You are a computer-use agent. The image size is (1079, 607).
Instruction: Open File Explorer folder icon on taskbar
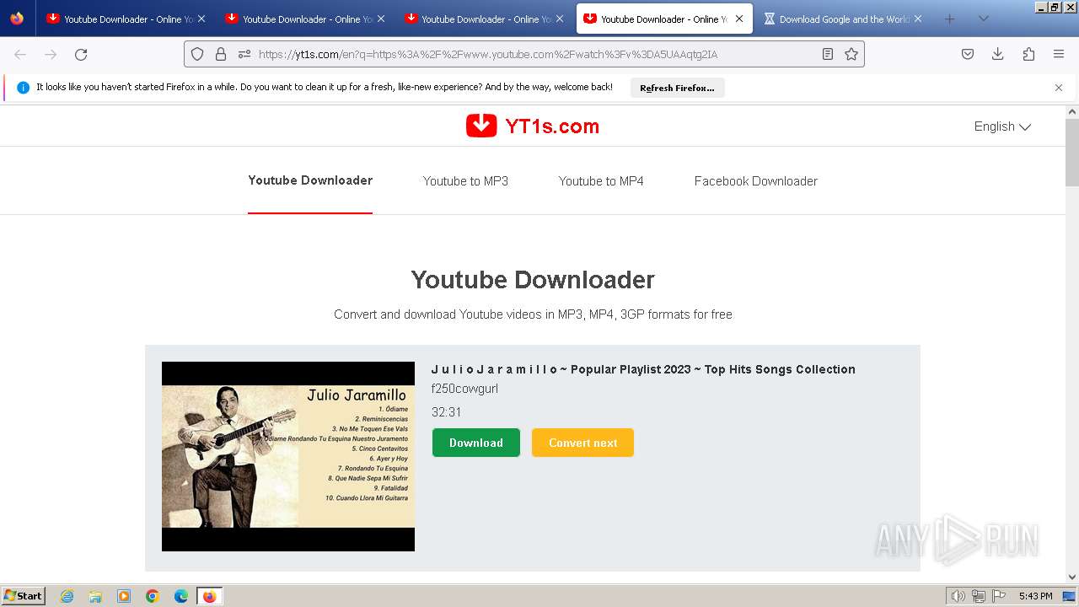(x=95, y=596)
